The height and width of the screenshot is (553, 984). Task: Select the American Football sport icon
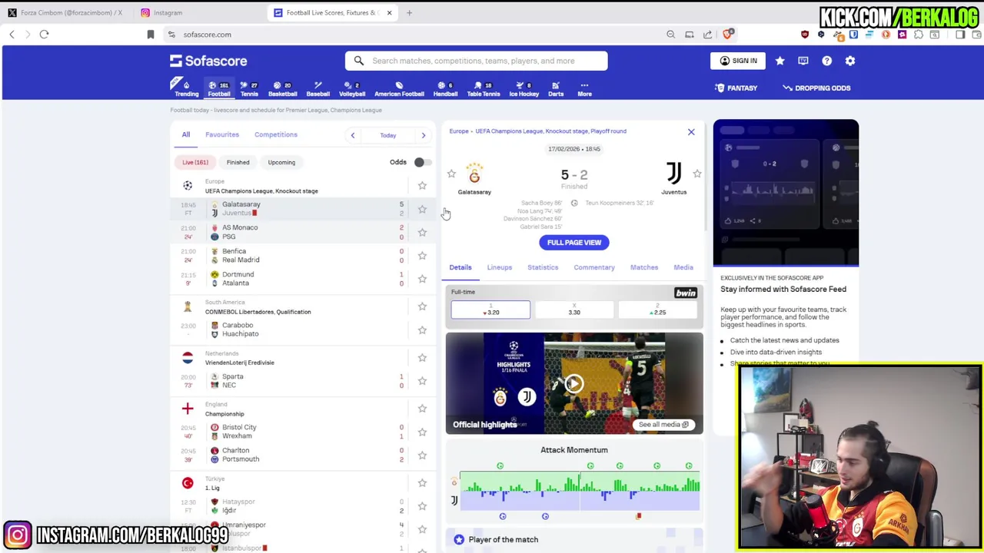click(399, 88)
